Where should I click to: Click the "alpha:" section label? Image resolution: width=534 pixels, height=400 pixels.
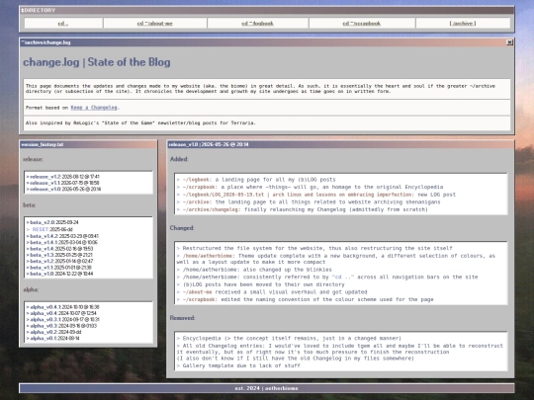pyautogui.click(x=31, y=289)
